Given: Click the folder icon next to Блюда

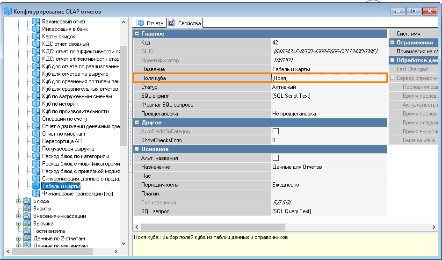Looking at the screenshot, I should click(x=28, y=201).
